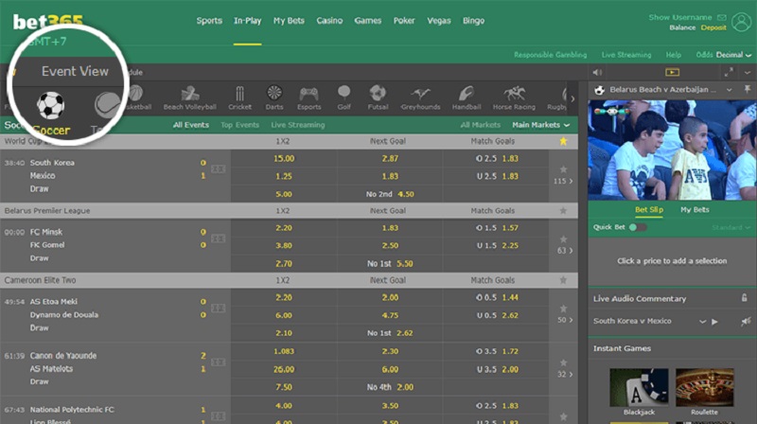Pin the live stream panel
The height and width of the screenshot is (424, 757).
[x=747, y=89]
